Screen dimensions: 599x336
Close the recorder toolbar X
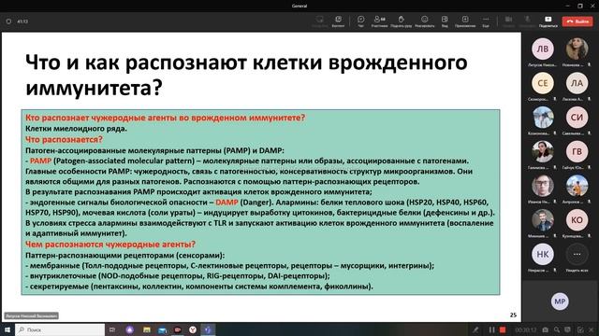click(592, 329)
